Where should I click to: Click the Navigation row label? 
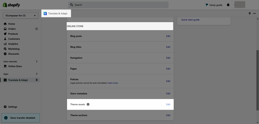click(76, 58)
